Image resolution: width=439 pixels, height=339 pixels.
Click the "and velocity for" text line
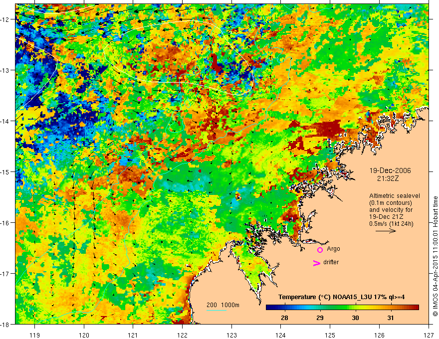click(x=391, y=210)
